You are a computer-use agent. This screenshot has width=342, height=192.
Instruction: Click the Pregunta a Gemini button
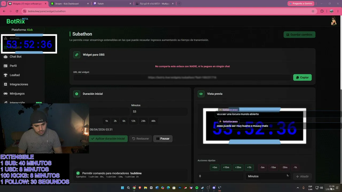tap(301, 3)
